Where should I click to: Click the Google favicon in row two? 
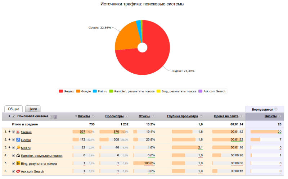click(18, 140)
